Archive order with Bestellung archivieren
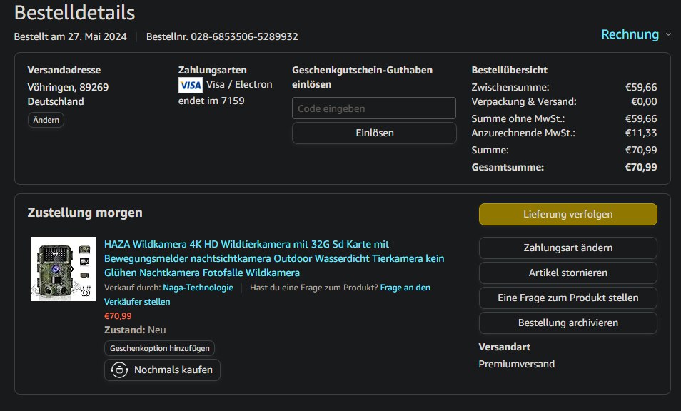This screenshot has height=411, width=681. point(567,323)
